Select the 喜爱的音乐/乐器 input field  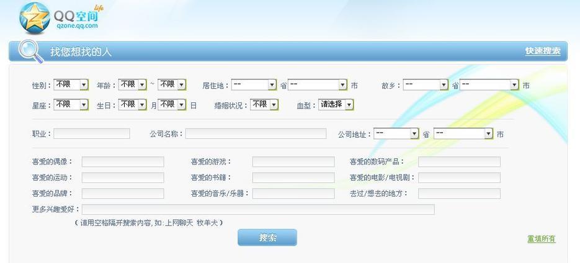293,194
